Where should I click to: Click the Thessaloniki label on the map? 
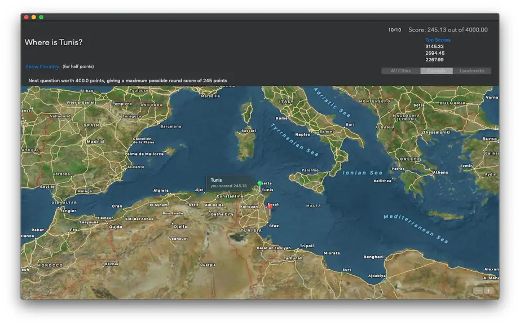(437, 133)
